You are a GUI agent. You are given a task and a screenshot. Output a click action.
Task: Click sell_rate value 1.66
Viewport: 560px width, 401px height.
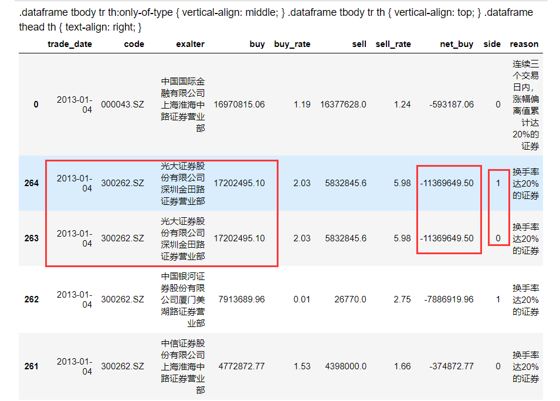[x=402, y=366]
